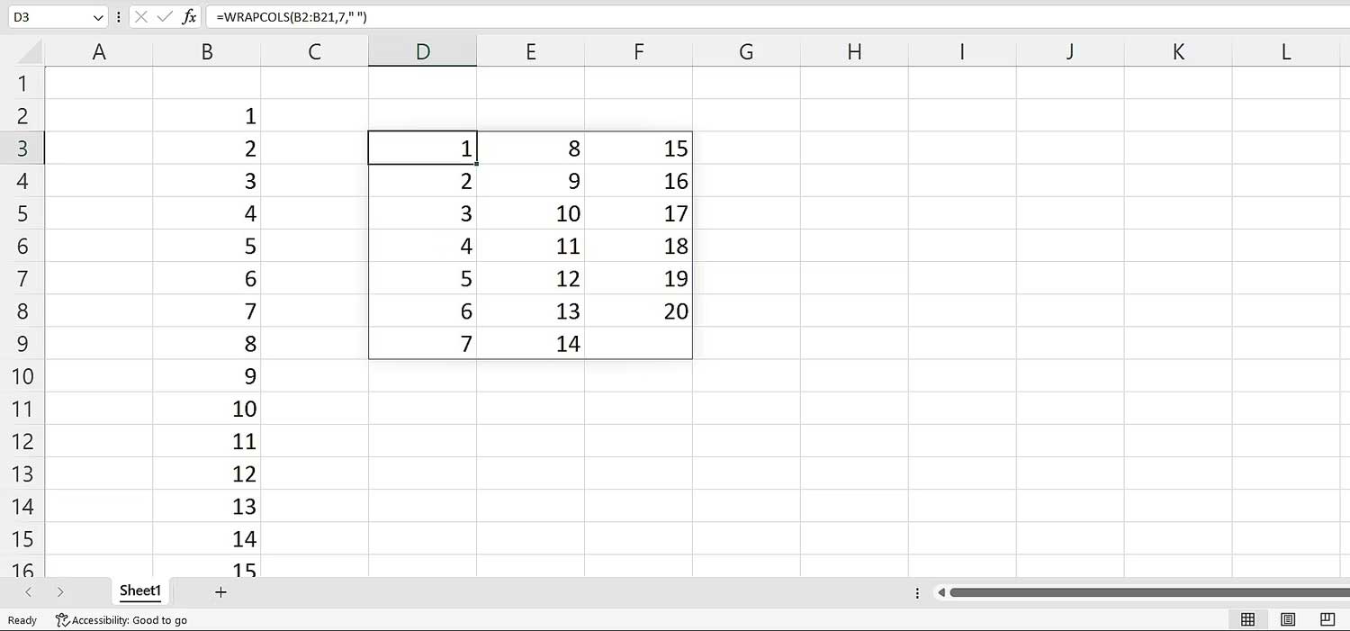Viewport: 1350px width, 631px height.
Task: Open the Name Box dropdown arrow
Action: point(98,17)
